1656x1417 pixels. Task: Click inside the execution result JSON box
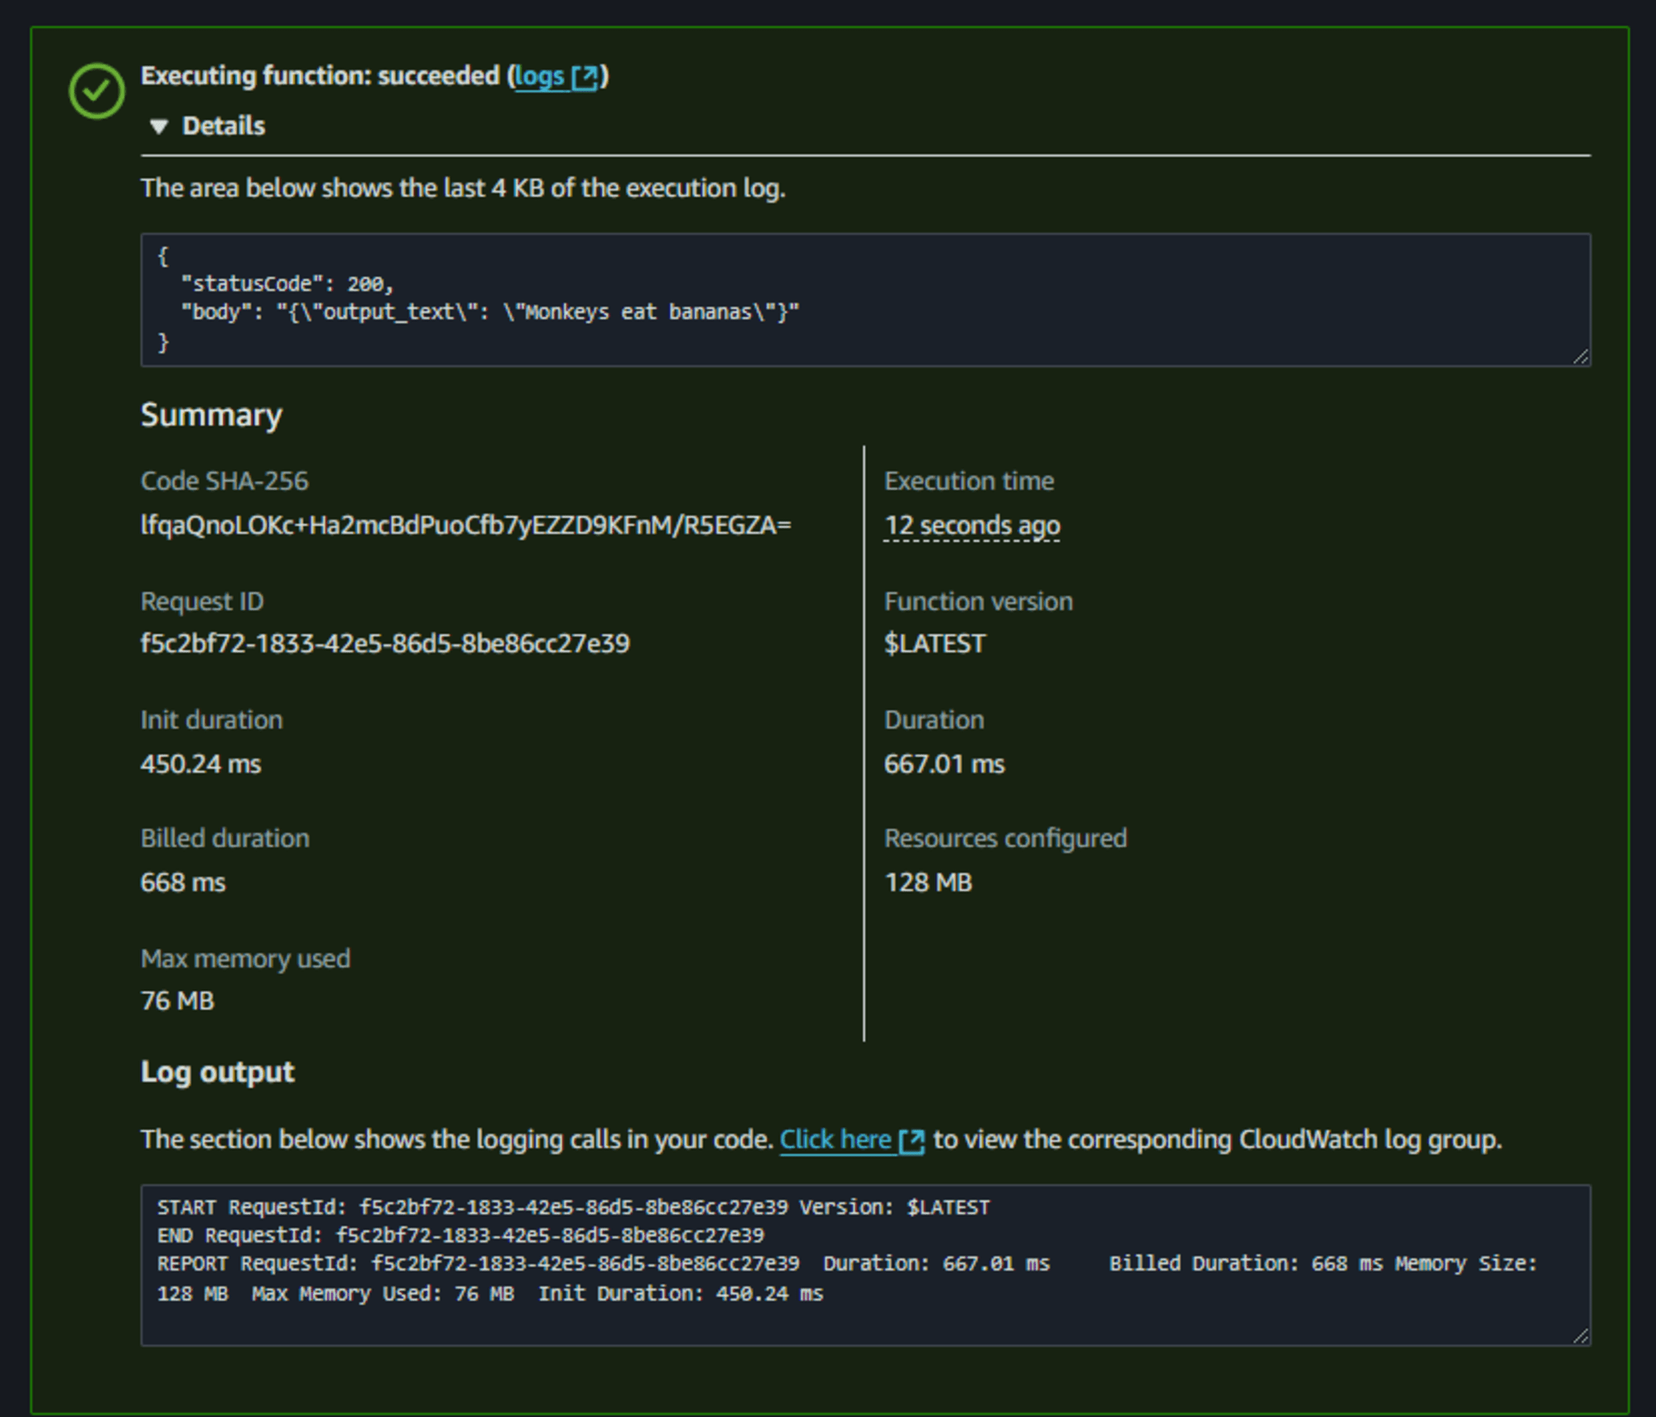point(865,300)
